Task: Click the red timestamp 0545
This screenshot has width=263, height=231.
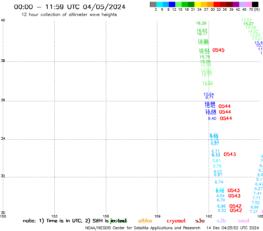Action: point(218,50)
